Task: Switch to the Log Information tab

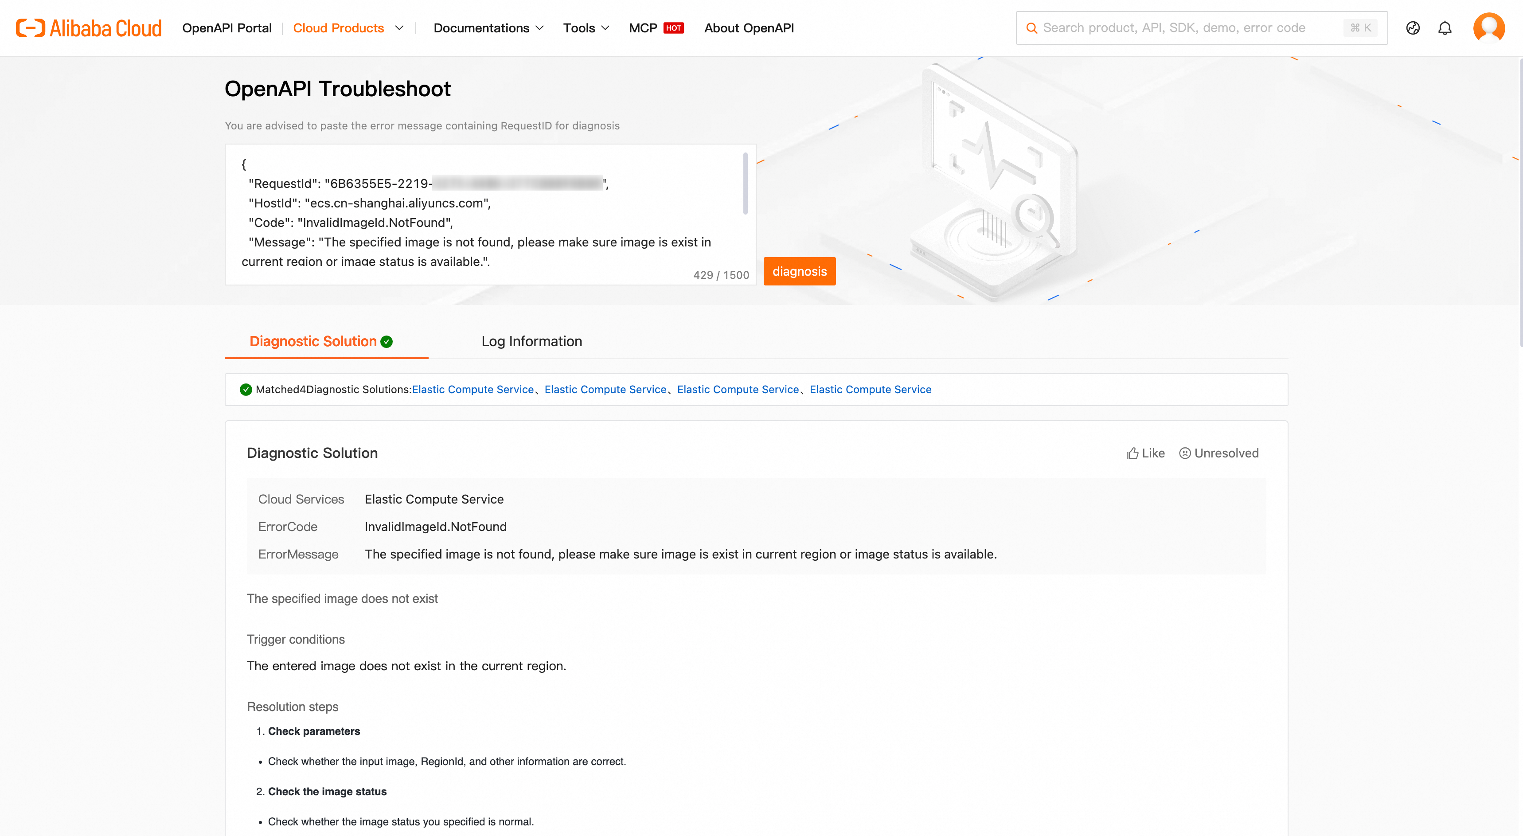Action: pyautogui.click(x=531, y=342)
